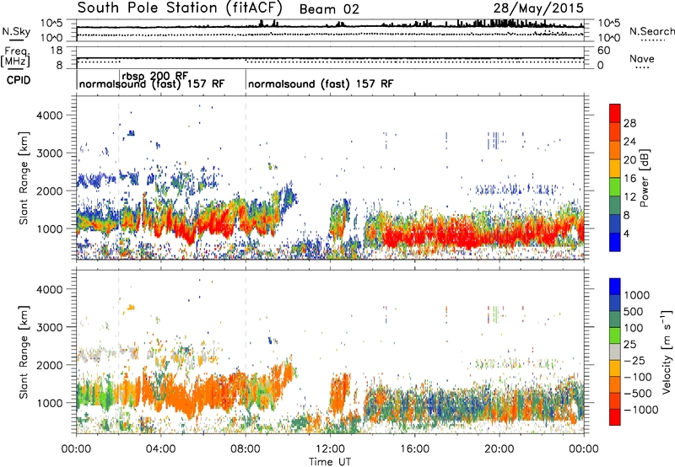The width and height of the screenshot is (675, 467).
Task: Click the "20:00" time axis label
Action: 499,449
